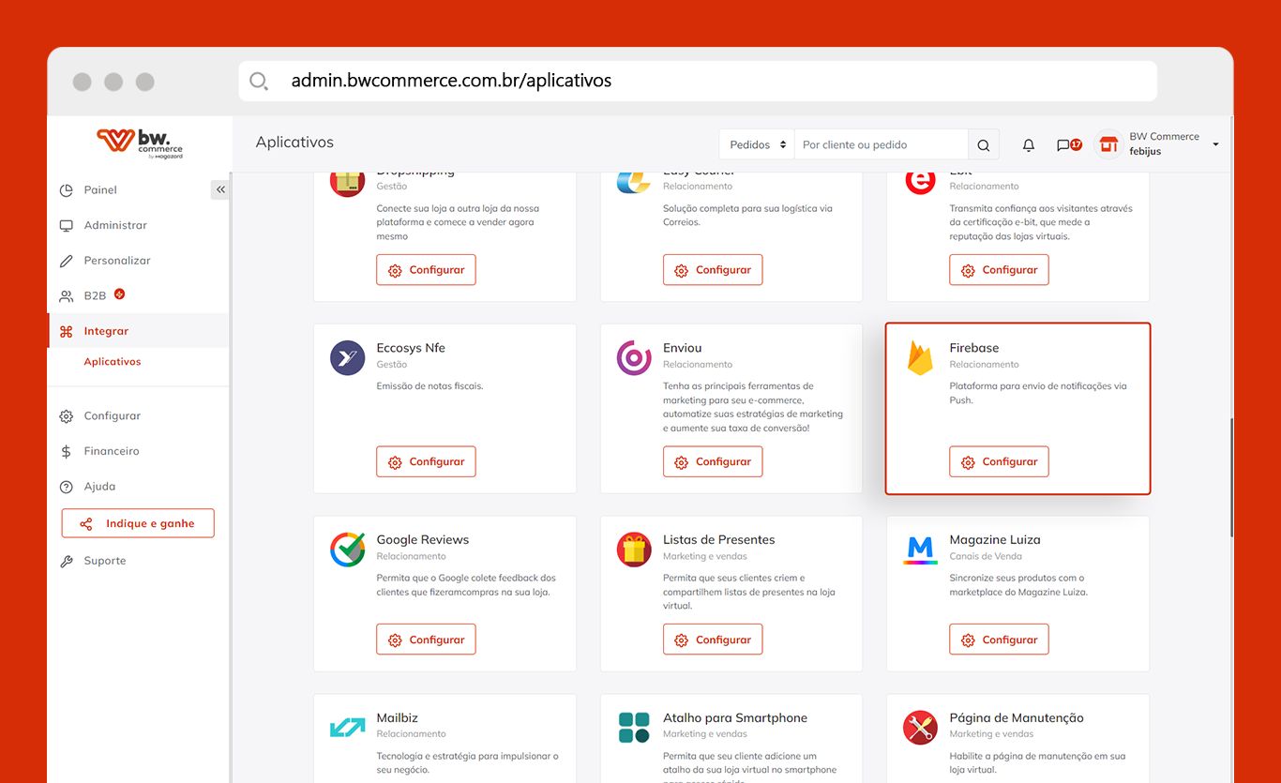Configure the Enviou app
The width and height of the screenshot is (1281, 783).
pos(713,462)
